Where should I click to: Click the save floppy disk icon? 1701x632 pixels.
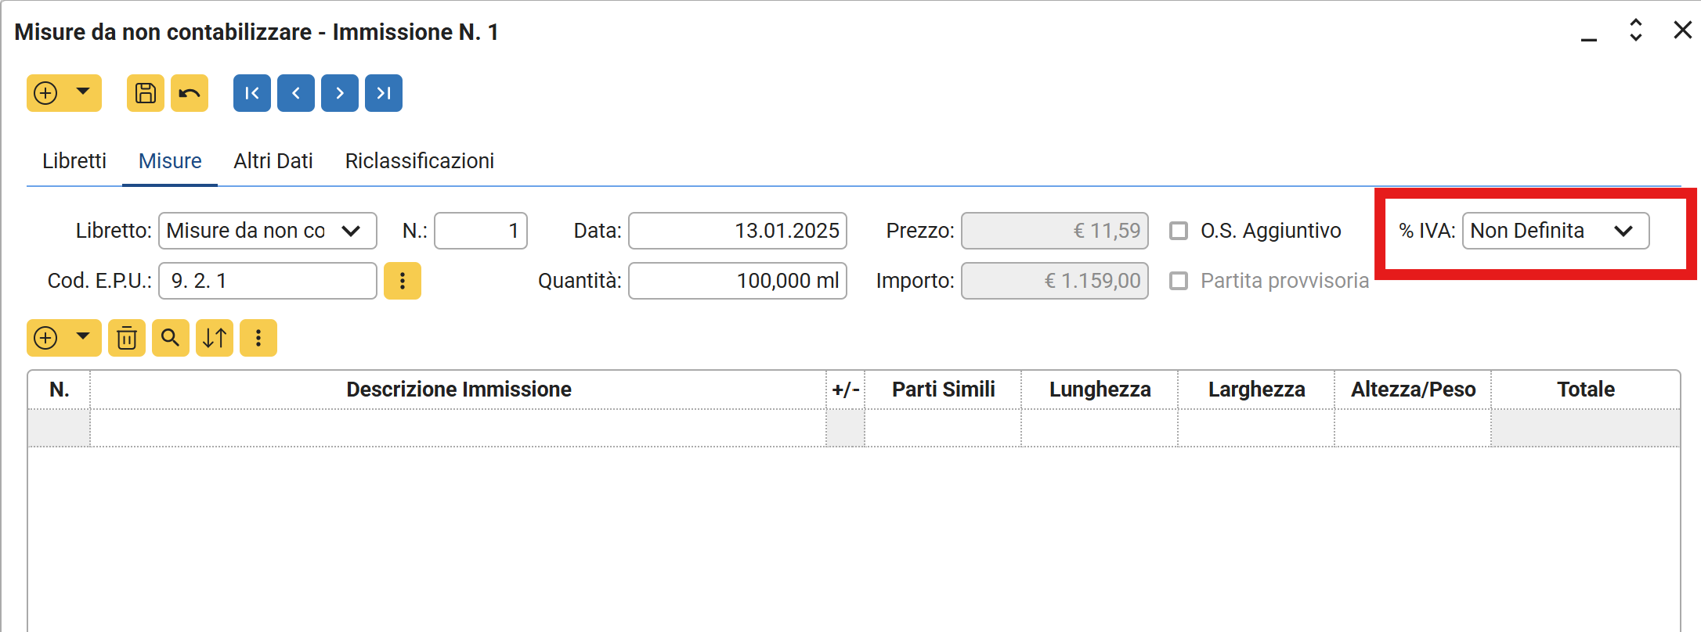point(145,93)
